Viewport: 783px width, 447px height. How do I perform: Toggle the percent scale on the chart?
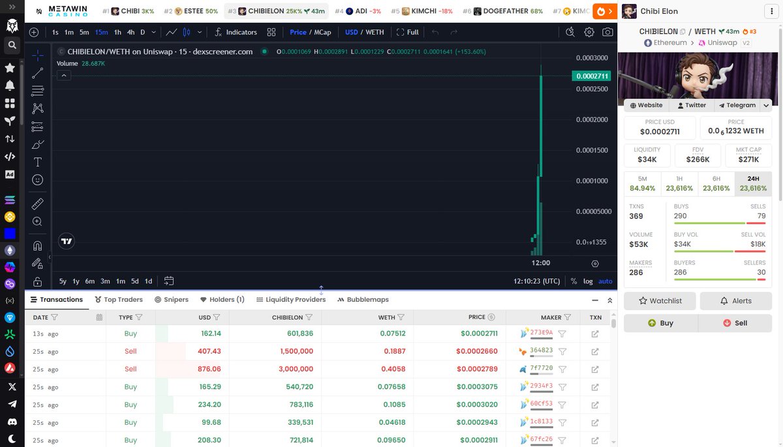574,281
